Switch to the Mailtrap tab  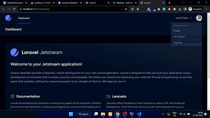pyautogui.click(x=125, y=3)
